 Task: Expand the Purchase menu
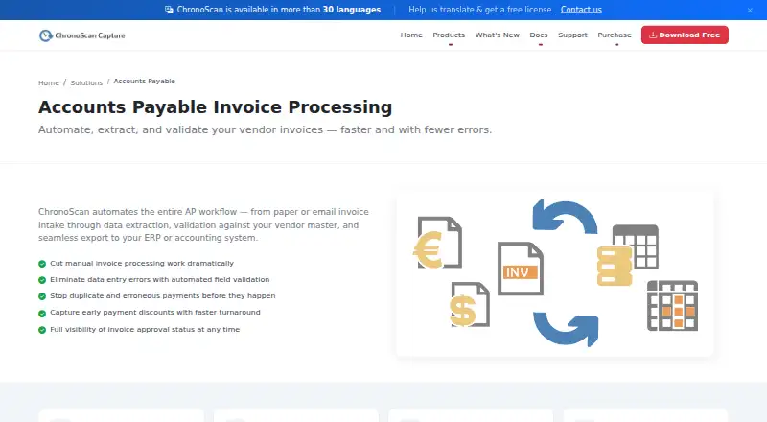pyautogui.click(x=615, y=35)
